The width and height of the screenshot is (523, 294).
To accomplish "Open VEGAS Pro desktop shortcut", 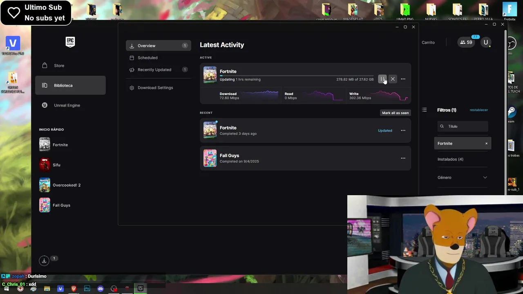I will pyautogui.click(x=13, y=45).
